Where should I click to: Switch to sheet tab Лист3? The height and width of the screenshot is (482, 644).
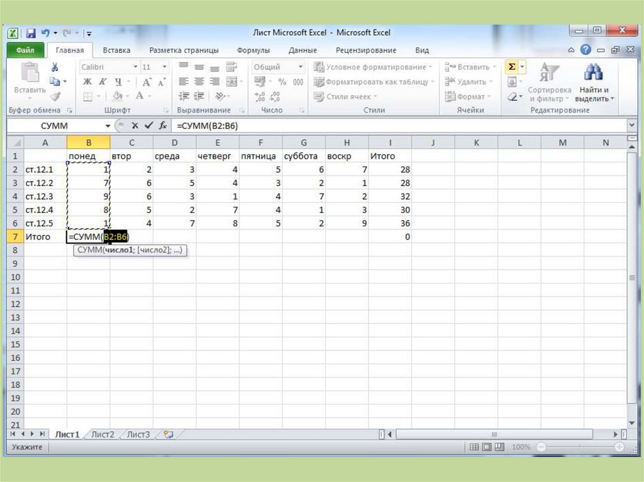coord(138,434)
